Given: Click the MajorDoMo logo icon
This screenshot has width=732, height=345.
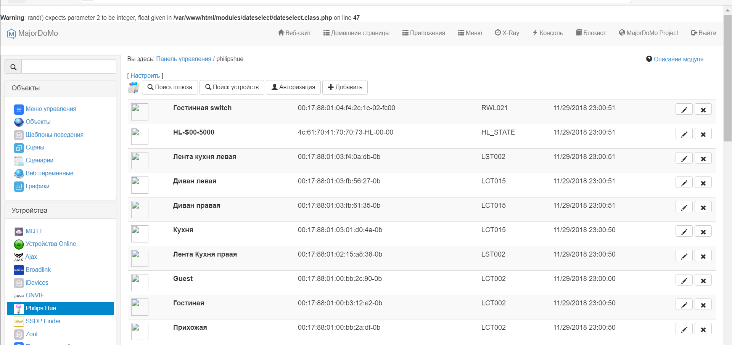Looking at the screenshot, I should tap(11, 34).
